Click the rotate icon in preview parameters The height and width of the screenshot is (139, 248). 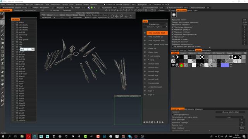pos(112,16)
